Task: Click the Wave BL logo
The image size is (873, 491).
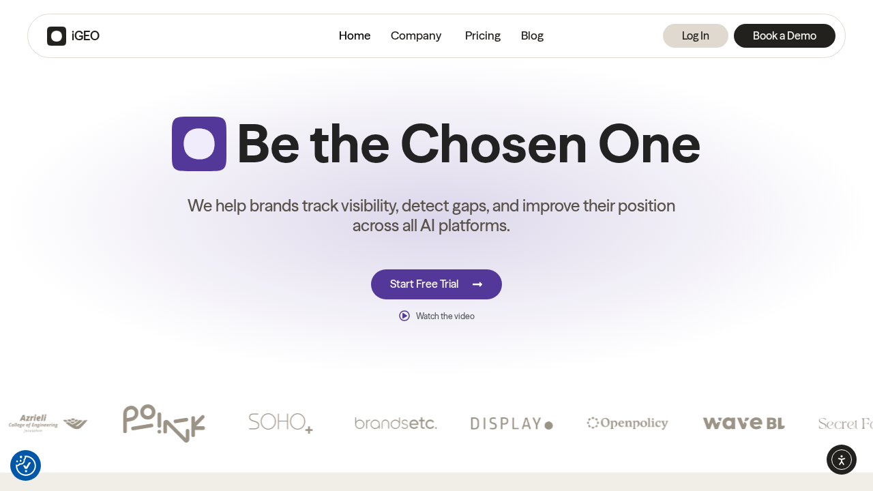Action: tap(743, 423)
